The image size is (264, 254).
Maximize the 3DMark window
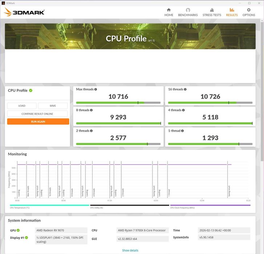[249, 3]
